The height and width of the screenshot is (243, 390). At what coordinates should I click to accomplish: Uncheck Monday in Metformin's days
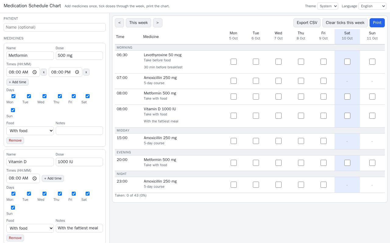pos(13,96)
